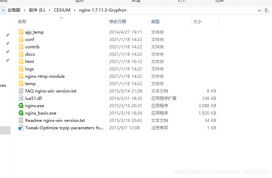Select the temp folder name
The width and height of the screenshot is (272, 178).
(30, 84)
